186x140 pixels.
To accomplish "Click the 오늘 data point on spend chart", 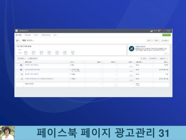I will (73, 52).
